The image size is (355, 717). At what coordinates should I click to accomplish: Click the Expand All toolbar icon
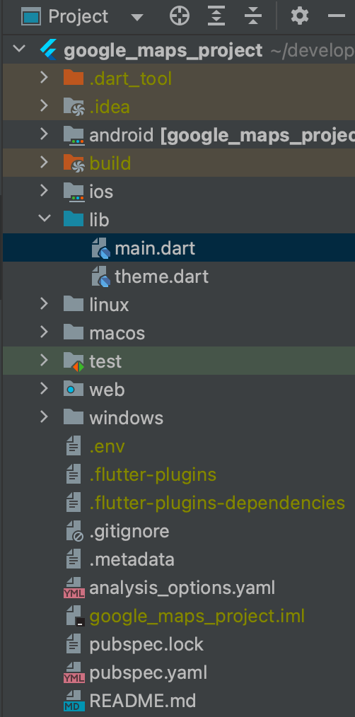(216, 16)
